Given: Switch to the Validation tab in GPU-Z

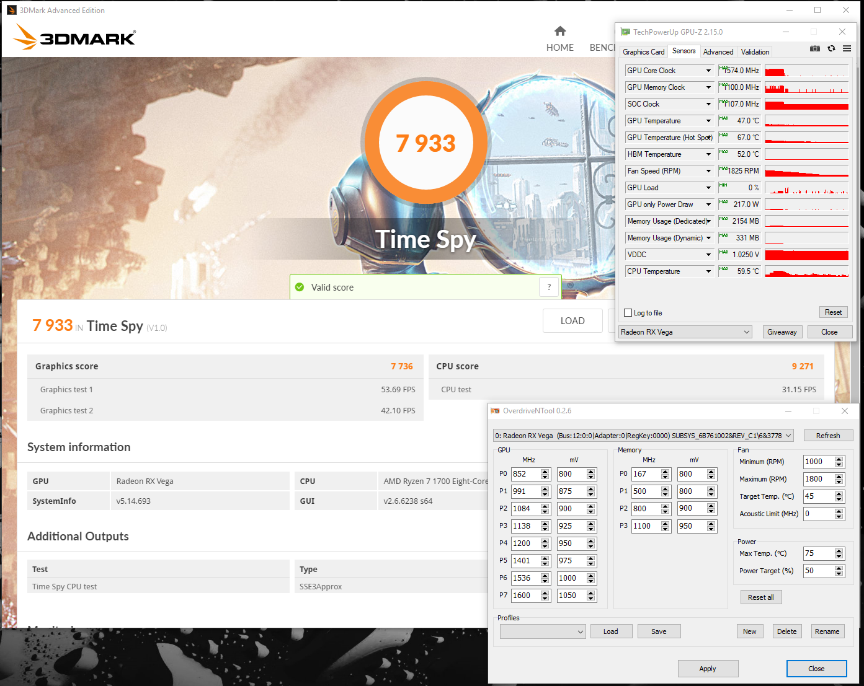Looking at the screenshot, I should click(755, 52).
